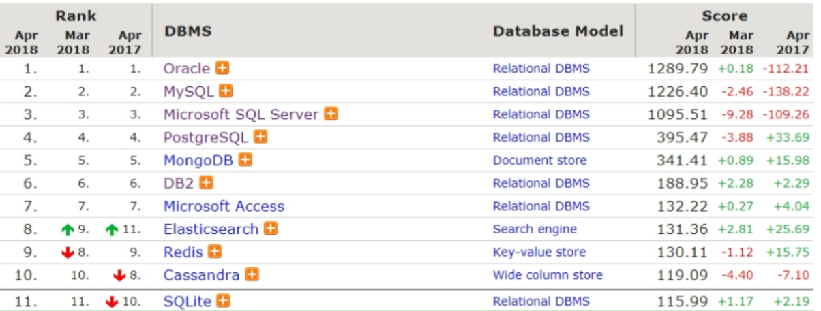The image size is (821, 311).
Task: Click green up arrow beside Elasticsearch rank 9
Action: (x=67, y=229)
